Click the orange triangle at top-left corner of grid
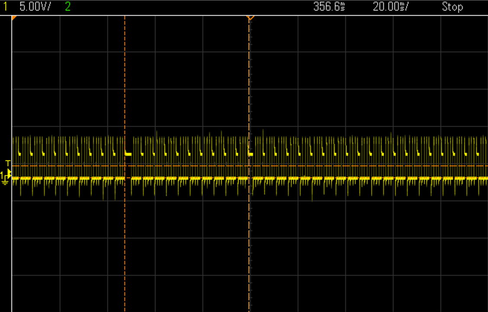 pos(14,18)
